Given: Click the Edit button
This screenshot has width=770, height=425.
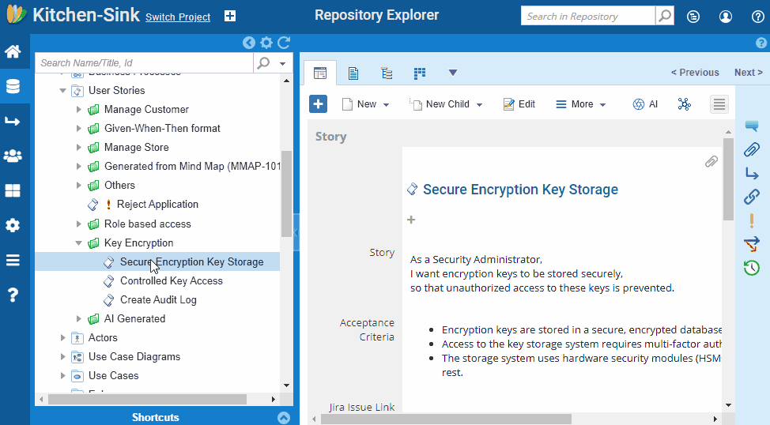Looking at the screenshot, I should click(x=519, y=104).
